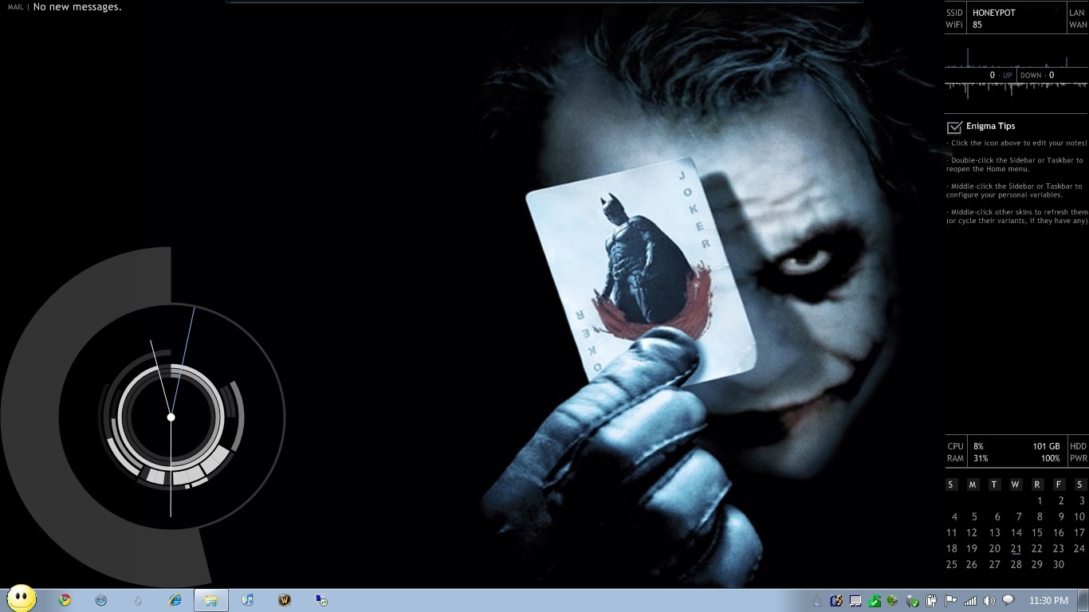Click the MAIL label
Viewport: 1089px width, 612px height.
15,7
